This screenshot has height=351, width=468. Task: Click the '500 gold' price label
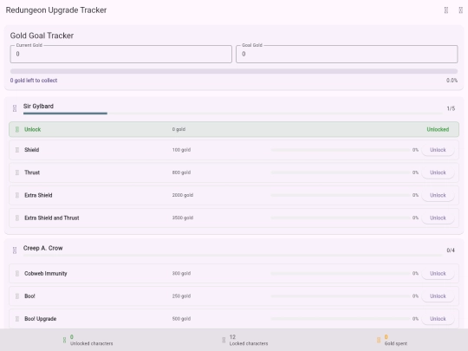tap(181, 319)
